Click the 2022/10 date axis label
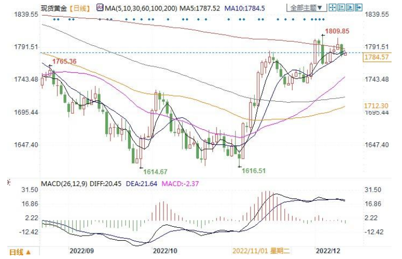 165,251
